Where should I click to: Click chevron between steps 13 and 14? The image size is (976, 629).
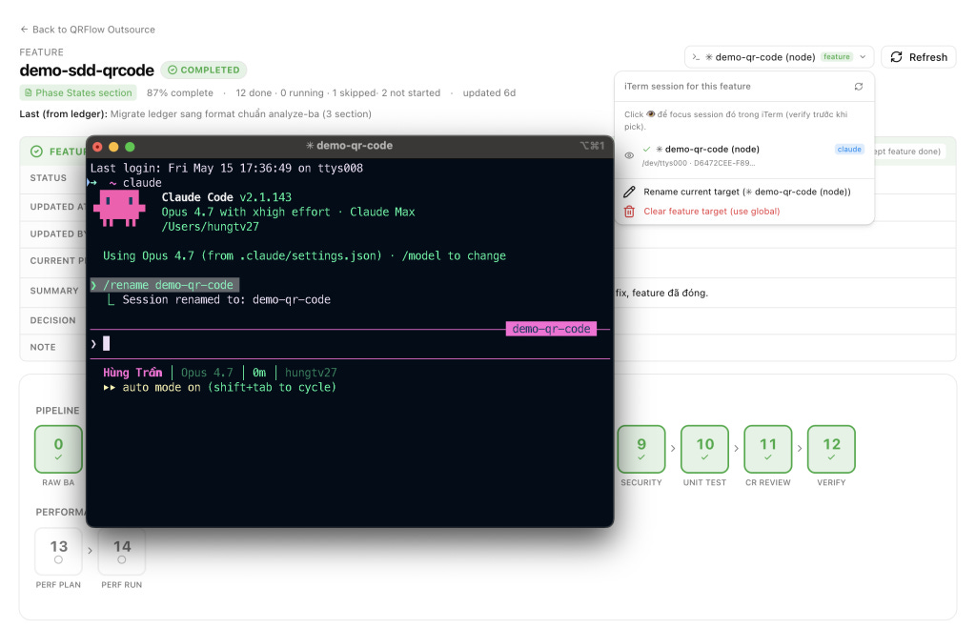pos(91,551)
